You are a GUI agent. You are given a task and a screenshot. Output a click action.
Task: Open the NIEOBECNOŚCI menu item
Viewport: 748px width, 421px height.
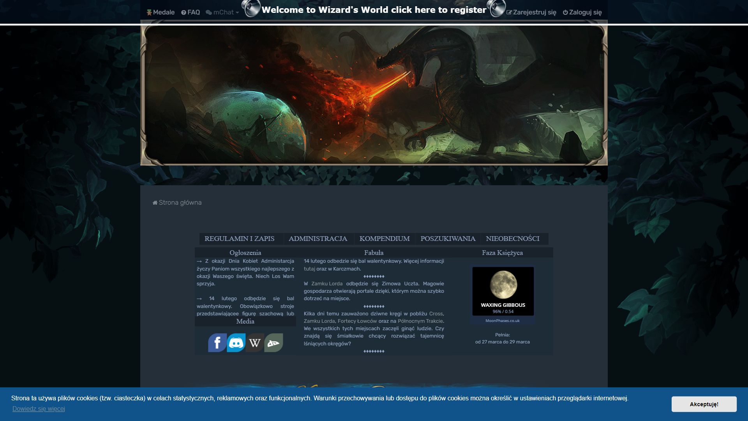pos(513,239)
